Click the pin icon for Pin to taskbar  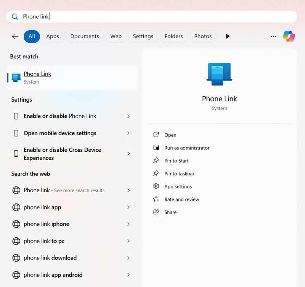[156, 173]
